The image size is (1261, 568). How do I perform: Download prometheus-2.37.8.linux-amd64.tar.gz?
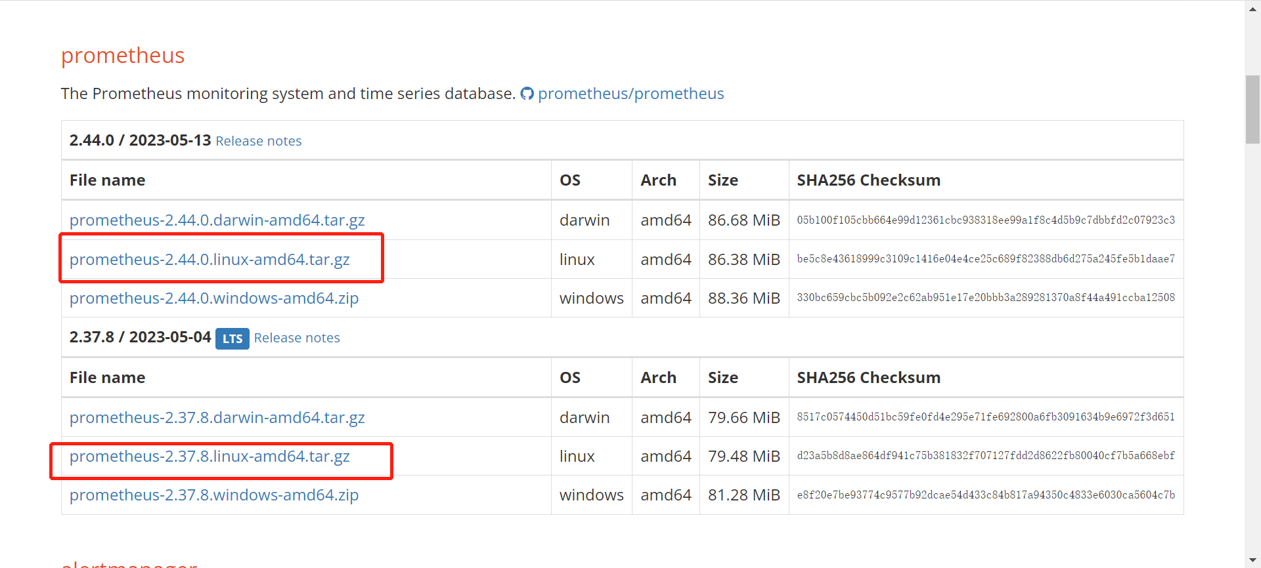(210, 456)
